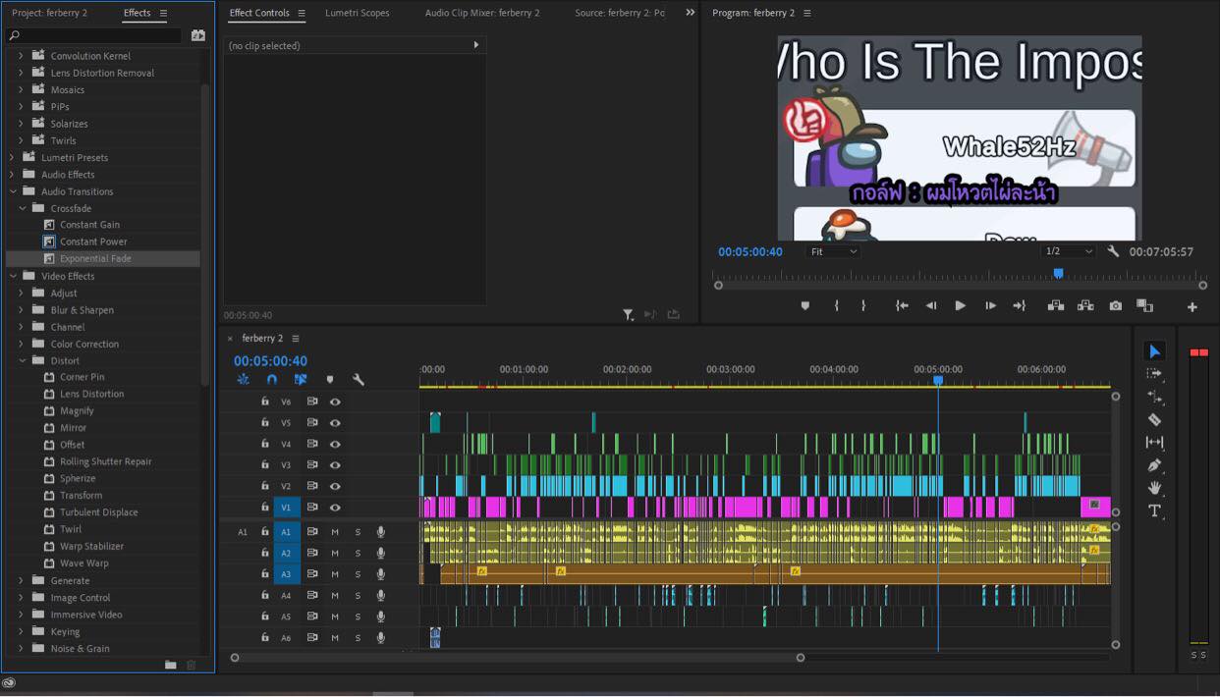Select the Slip tool
The width and height of the screenshot is (1220, 697).
pyautogui.click(x=1154, y=443)
